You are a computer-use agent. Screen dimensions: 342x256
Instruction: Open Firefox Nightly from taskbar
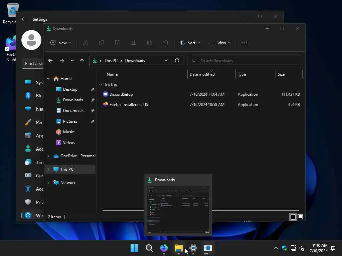click(164, 248)
